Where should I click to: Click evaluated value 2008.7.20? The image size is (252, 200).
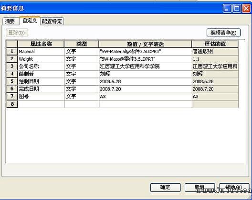point(215,89)
